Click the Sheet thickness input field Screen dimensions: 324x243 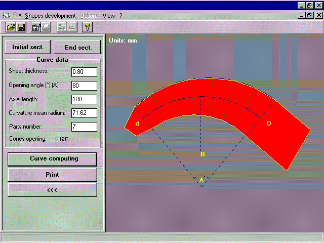pos(84,72)
